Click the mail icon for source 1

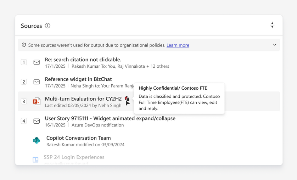[37, 62]
